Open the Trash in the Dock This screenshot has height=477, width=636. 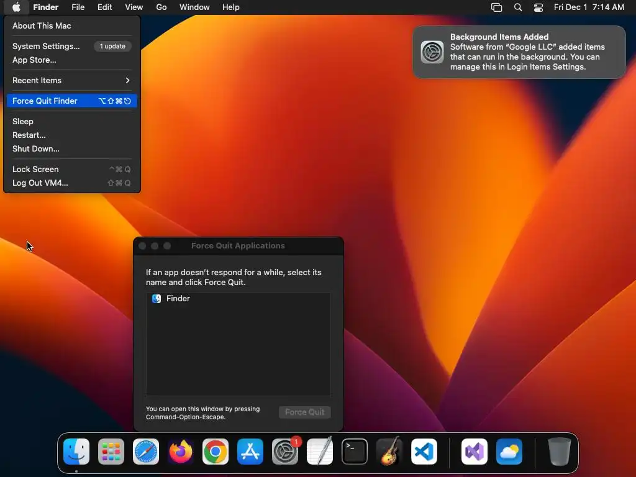coord(560,452)
